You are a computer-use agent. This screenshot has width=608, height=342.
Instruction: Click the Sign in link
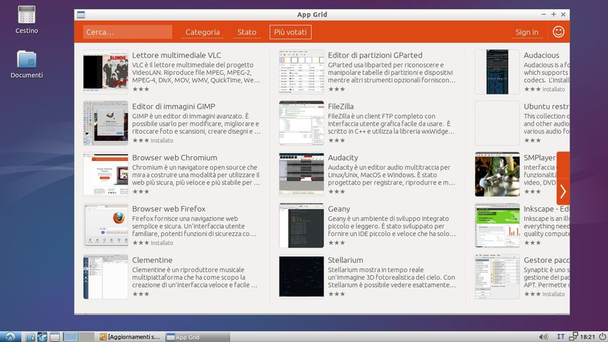527,32
